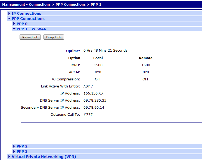This screenshot has height=160, width=202.
Task: Go to Management - Connections breadcrumb
Action: tap(26, 4)
